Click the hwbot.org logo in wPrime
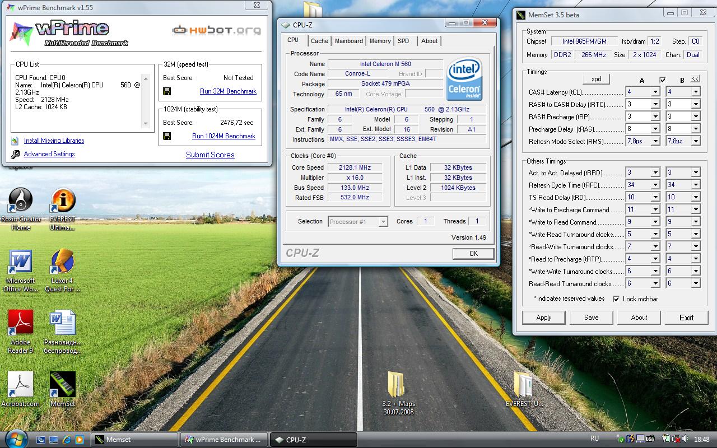 (x=217, y=29)
